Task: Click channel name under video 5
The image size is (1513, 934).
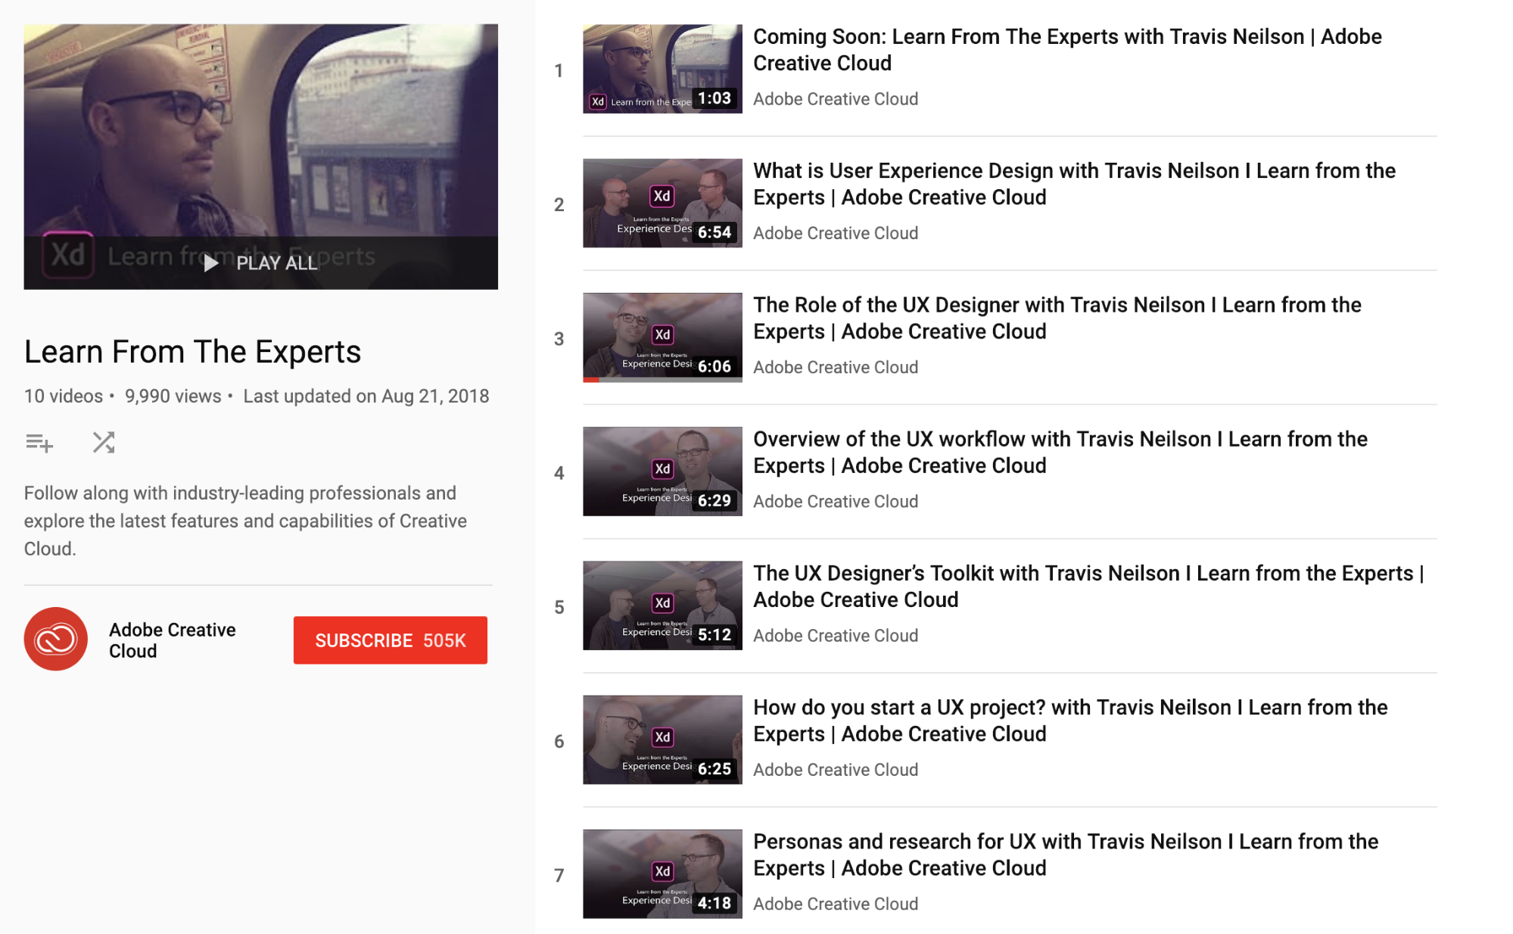Action: 836,636
